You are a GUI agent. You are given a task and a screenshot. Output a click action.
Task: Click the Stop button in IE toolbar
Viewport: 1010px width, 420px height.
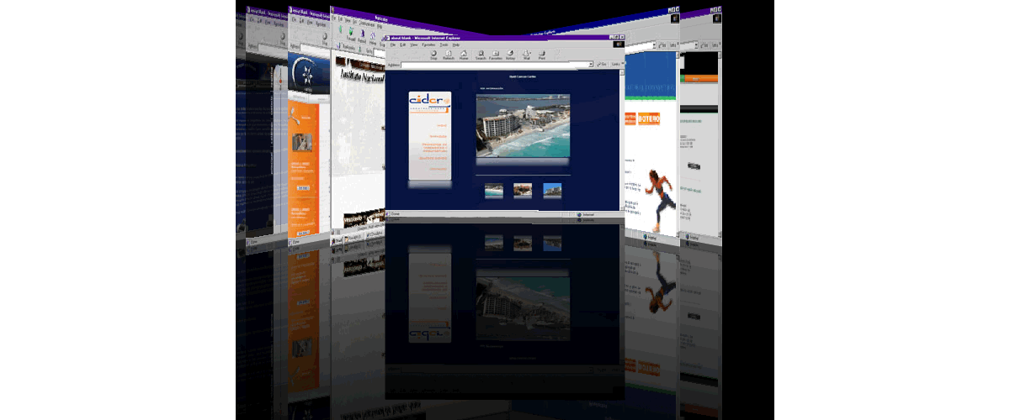(x=433, y=55)
